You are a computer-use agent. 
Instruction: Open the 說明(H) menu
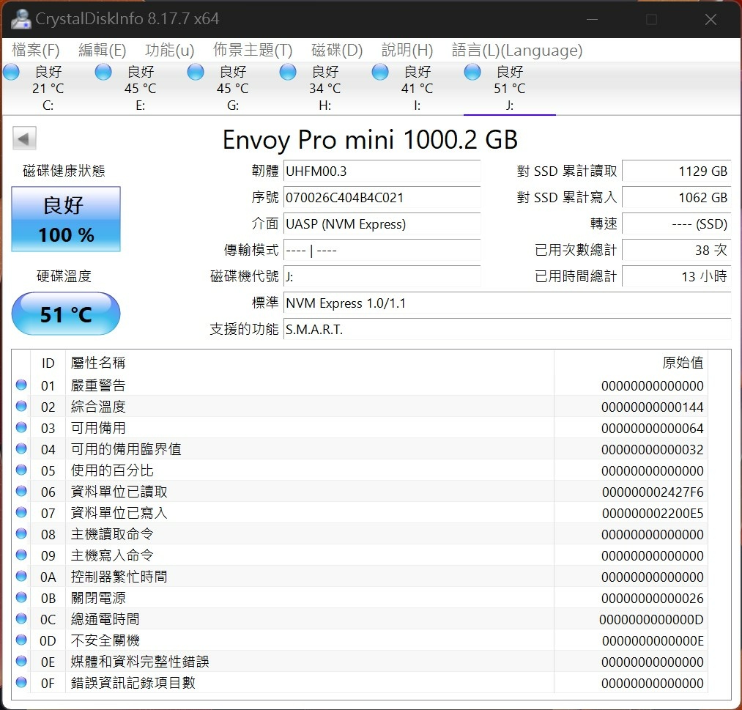407,50
